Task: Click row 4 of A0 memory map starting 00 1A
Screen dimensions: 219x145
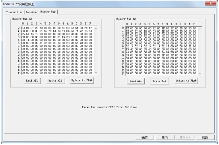Action: [x=57, y=40]
